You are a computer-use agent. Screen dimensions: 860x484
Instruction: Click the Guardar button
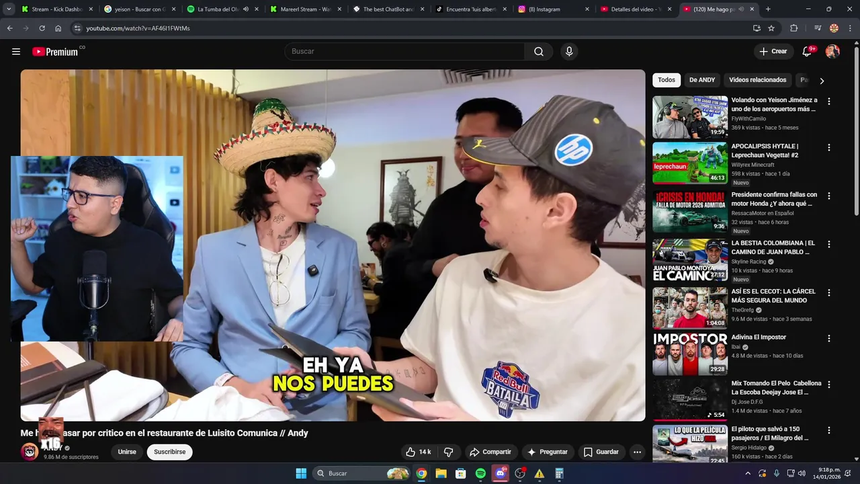[601, 452]
